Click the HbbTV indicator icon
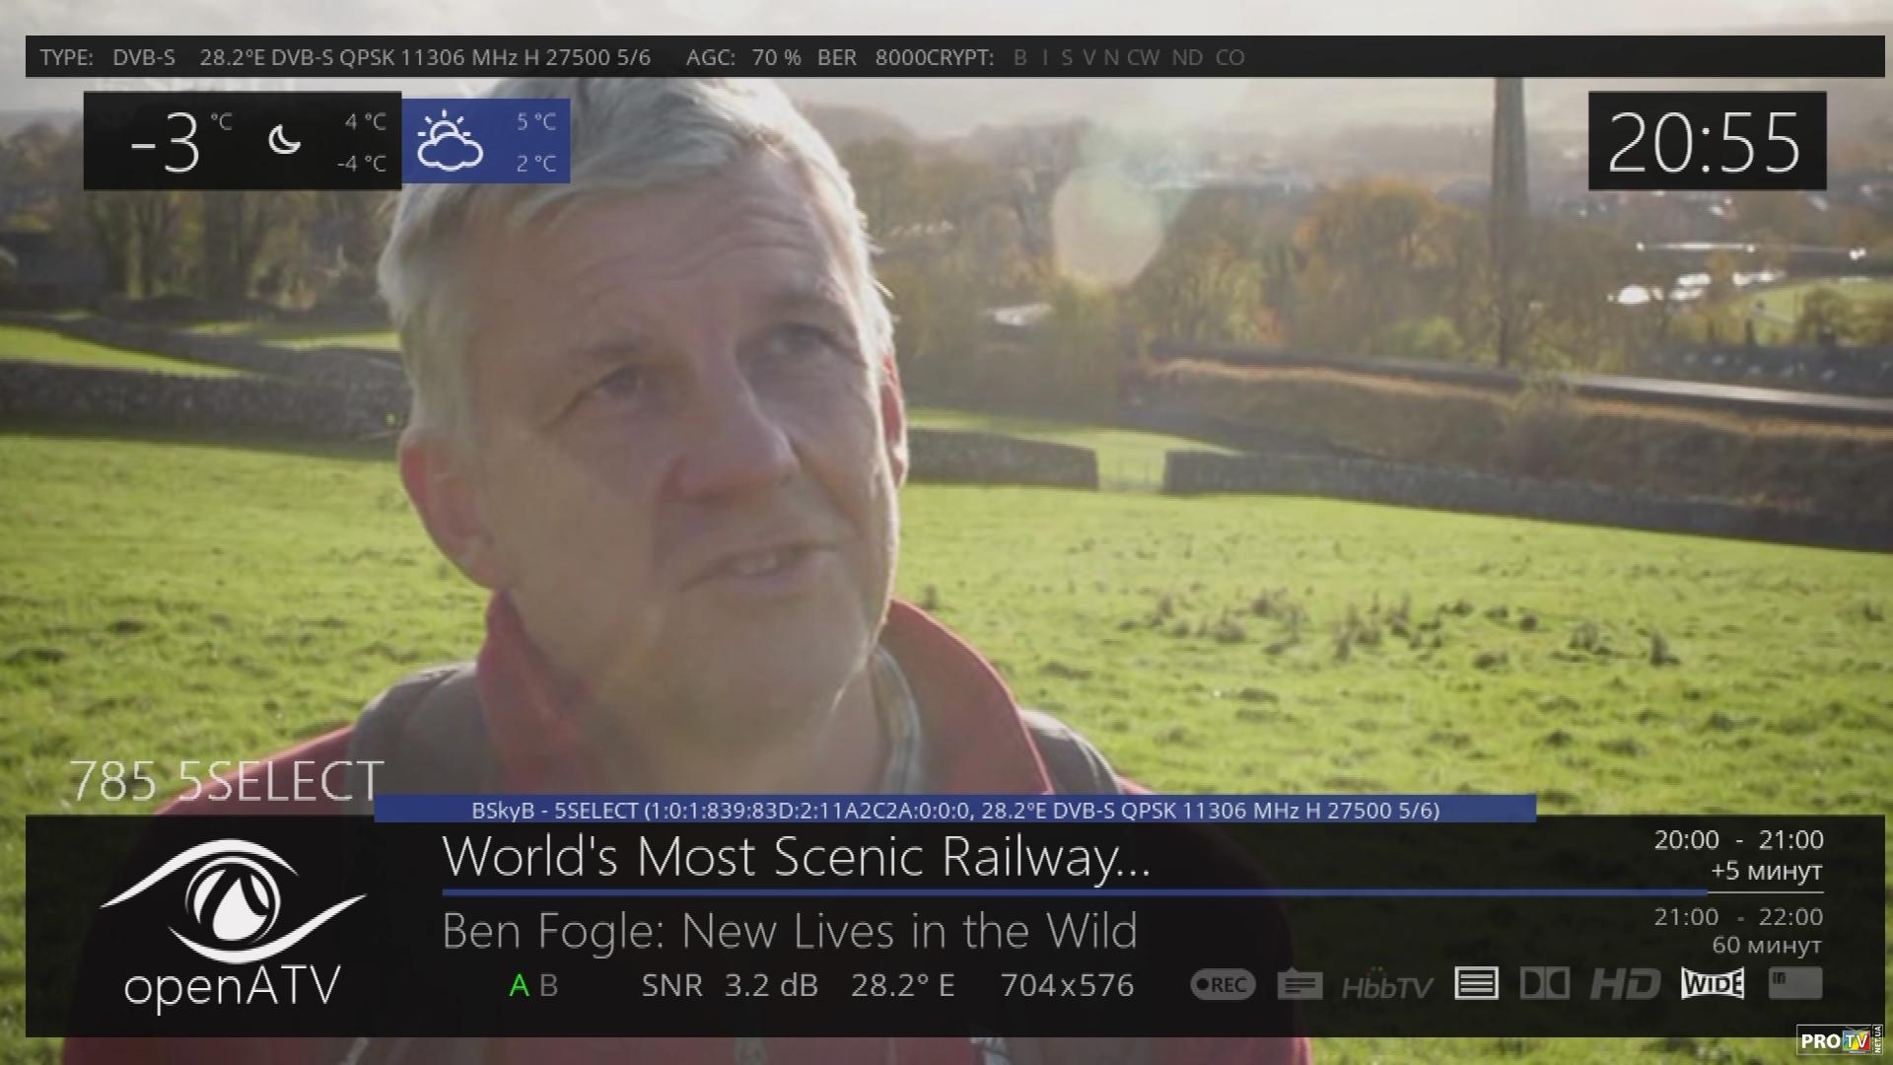This screenshot has width=1893, height=1065. [1386, 985]
